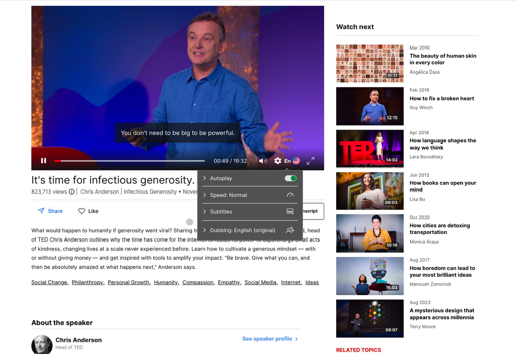The width and height of the screenshot is (516, 354).
Task: Open How books can open your mind thumbnail
Action: click(x=370, y=191)
